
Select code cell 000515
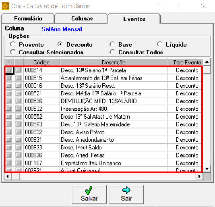pyautogui.click(x=41, y=78)
